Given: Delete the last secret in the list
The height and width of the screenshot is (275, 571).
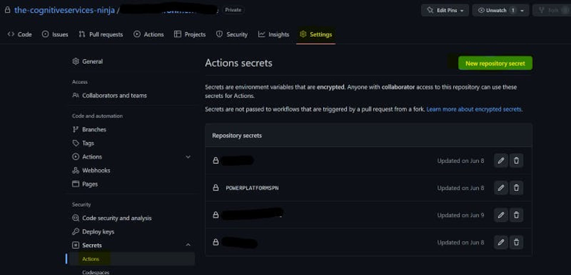Looking at the screenshot, I should click(x=516, y=243).
